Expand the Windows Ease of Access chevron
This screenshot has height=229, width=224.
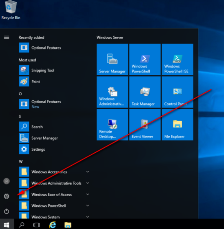pos(88,194)
